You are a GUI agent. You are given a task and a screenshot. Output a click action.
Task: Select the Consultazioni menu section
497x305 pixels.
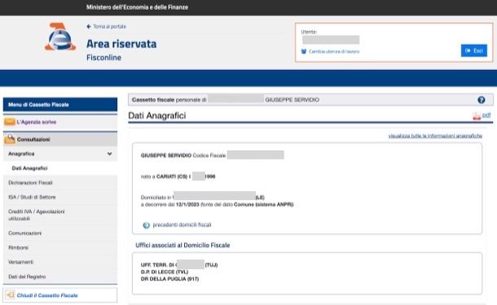[60, 139]
